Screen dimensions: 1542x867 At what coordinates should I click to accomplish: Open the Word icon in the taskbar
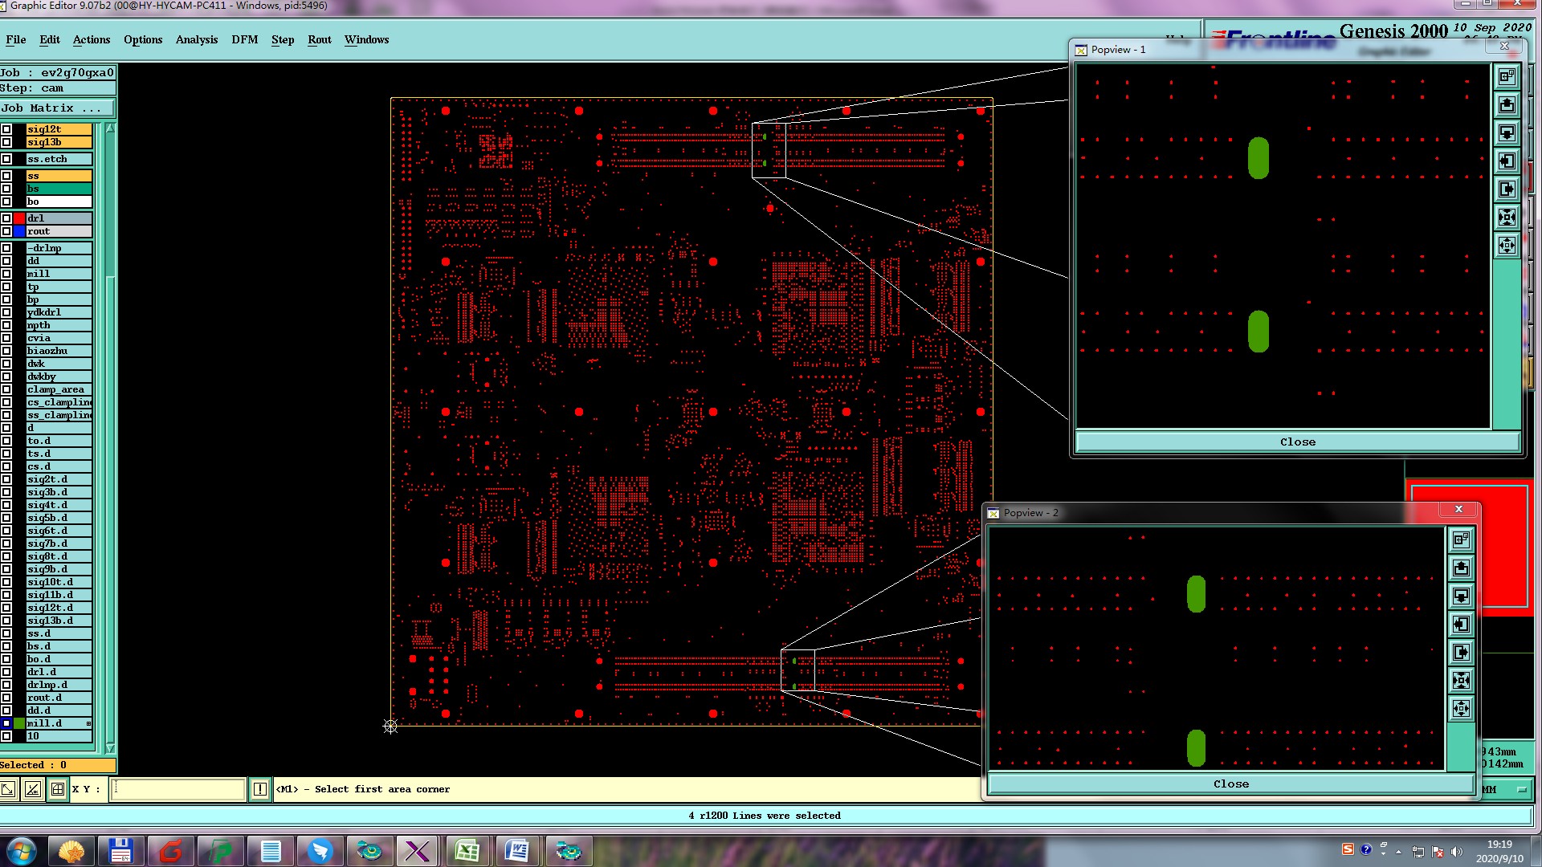[x=517, y=851]
